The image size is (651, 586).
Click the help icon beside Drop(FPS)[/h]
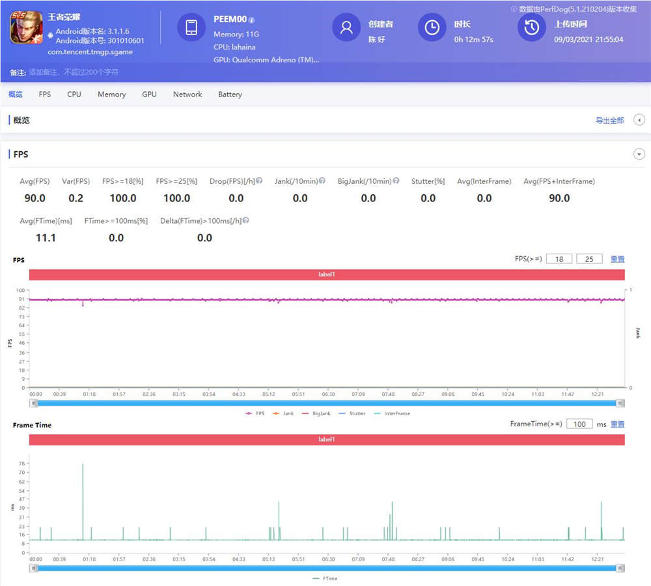(x=259, y=181)
